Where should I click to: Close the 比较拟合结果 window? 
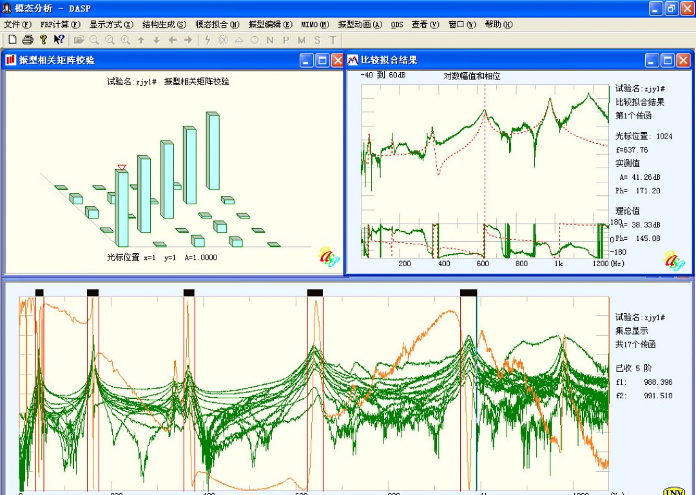click(x=684, y=60)
